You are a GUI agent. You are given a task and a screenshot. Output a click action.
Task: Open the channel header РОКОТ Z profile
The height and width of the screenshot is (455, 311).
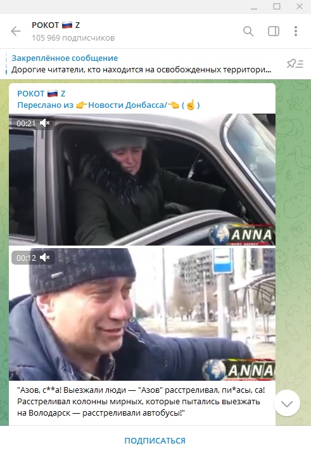pos(56,25)
